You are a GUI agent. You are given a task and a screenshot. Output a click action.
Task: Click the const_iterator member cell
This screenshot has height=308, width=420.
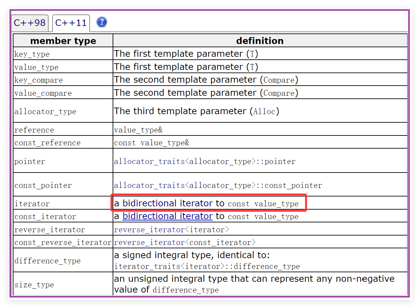point(63,216)
